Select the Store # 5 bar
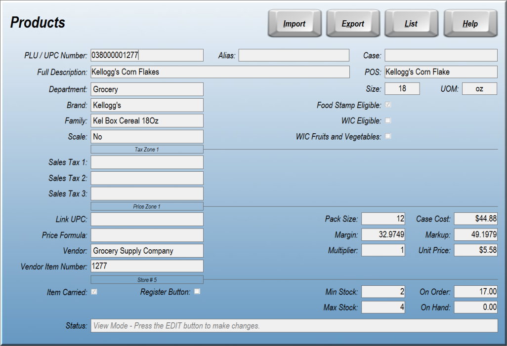Viewport: 507px width, 346px height. [147, 280]
